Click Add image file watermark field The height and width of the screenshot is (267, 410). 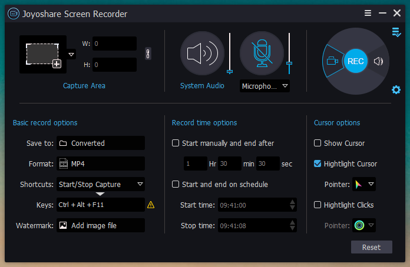click(x=101, y=225)
